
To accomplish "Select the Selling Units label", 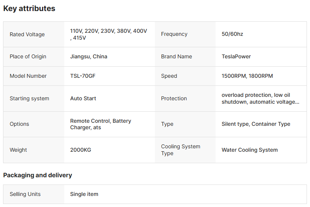I will (x=25, y=194).
